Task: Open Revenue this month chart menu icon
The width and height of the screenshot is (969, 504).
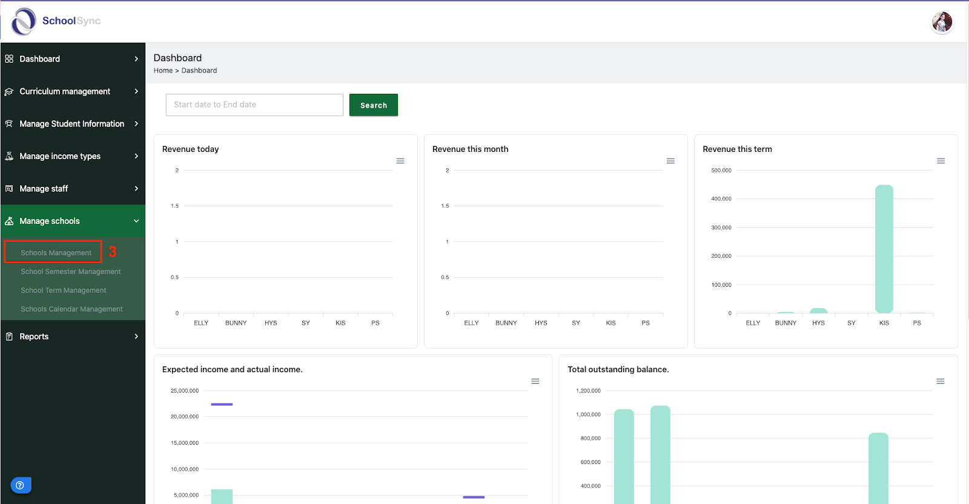Action: pos(670,161)
